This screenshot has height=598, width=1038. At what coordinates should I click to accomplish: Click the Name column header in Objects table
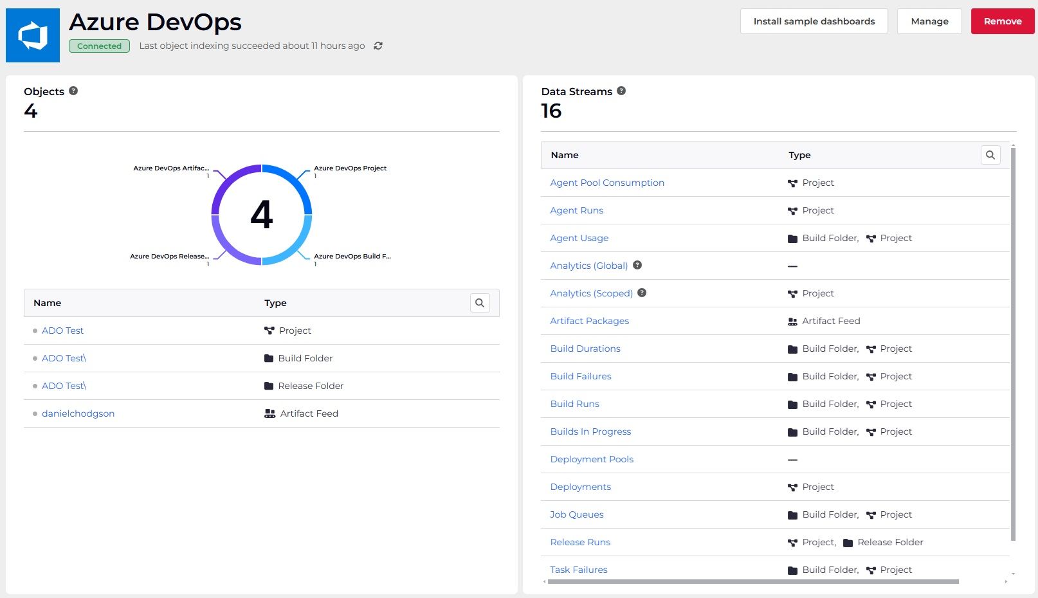pos(47,303)
